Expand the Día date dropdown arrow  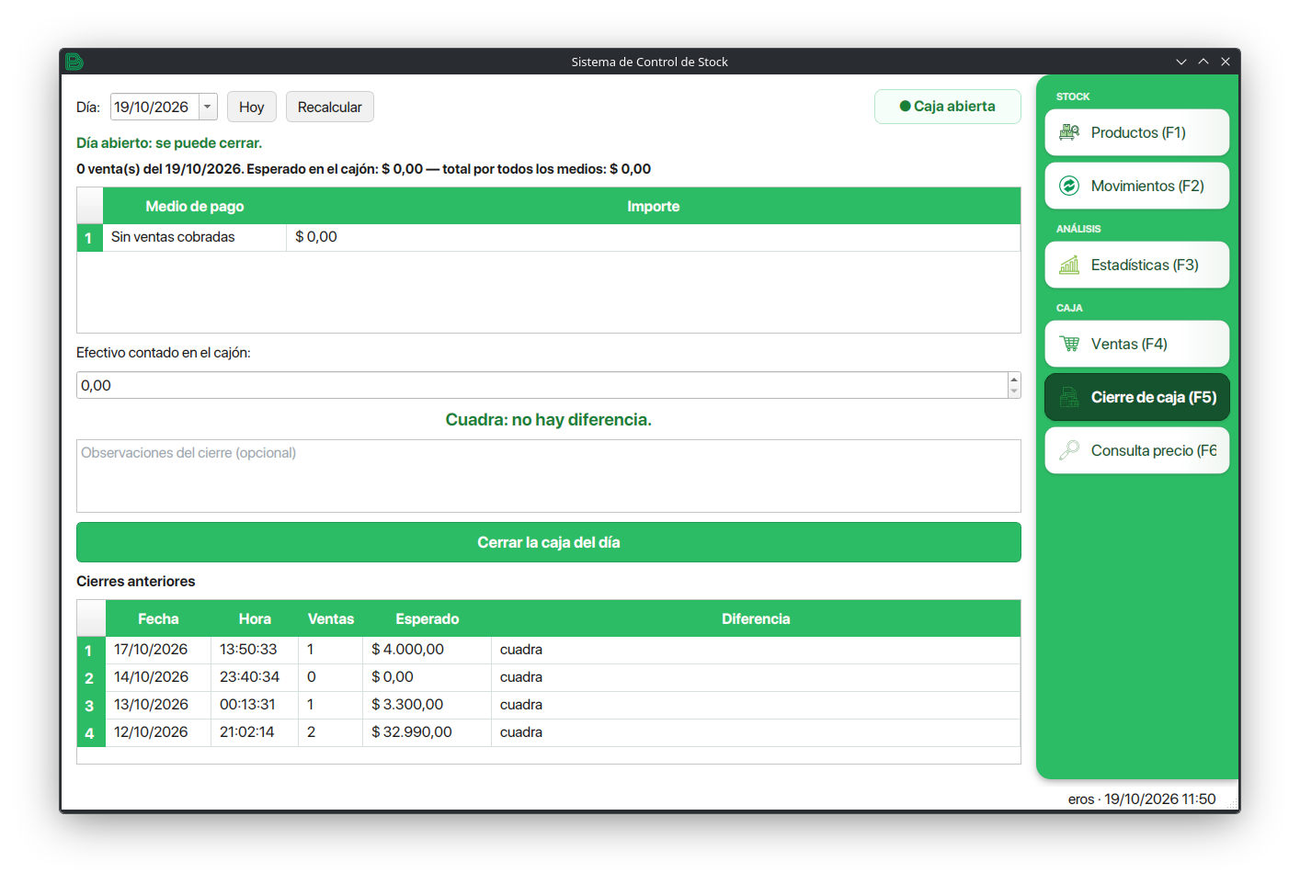click(208, 107)
